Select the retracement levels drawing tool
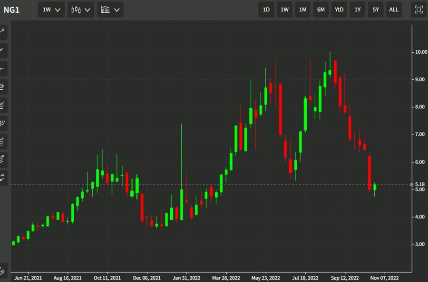 point(2,141)
